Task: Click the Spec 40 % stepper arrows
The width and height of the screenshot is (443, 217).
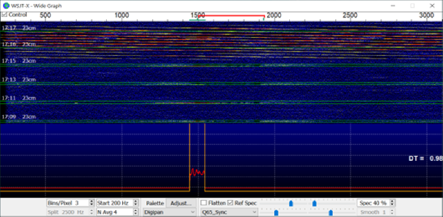Action: (x=391, y=203)
